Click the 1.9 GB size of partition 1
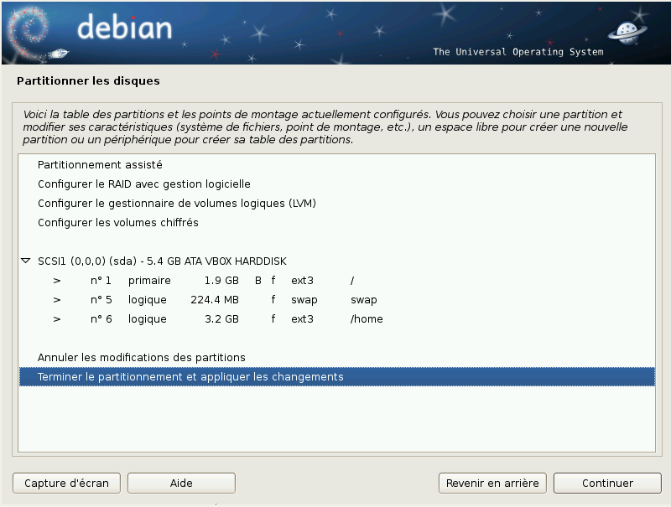This screenshot has height=507, width=671. tap(221, 281)
